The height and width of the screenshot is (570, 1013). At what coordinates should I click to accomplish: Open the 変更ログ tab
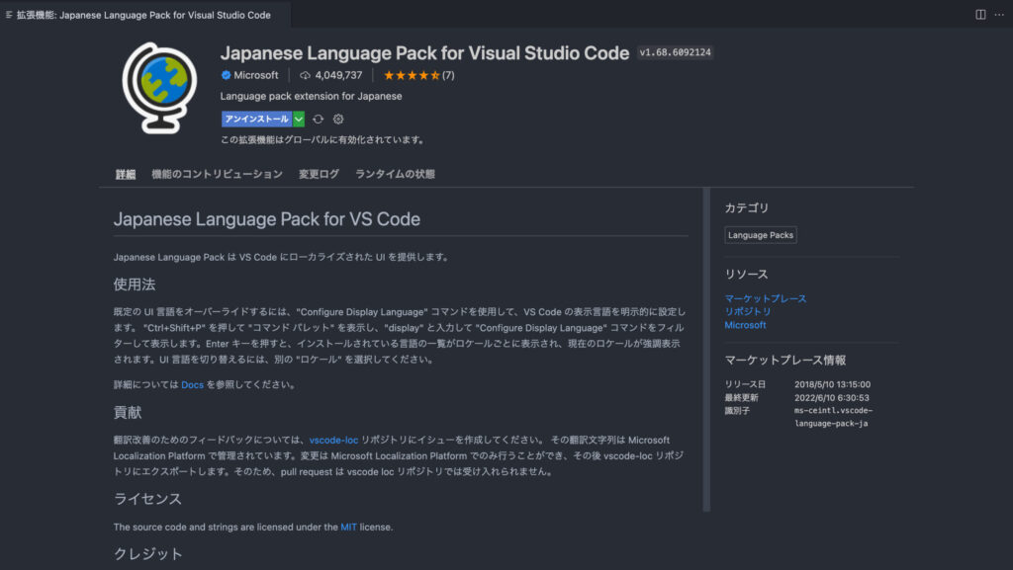[319, 174]
